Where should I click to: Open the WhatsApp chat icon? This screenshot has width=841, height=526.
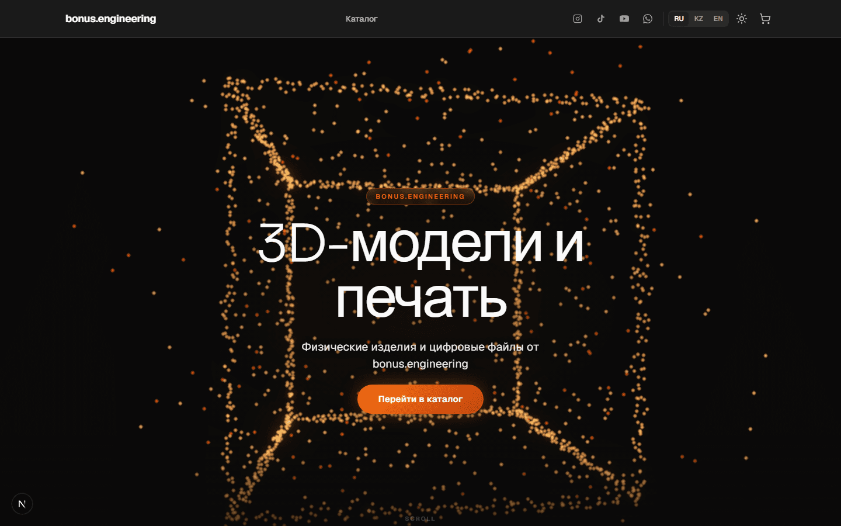[x=648, y=19]
